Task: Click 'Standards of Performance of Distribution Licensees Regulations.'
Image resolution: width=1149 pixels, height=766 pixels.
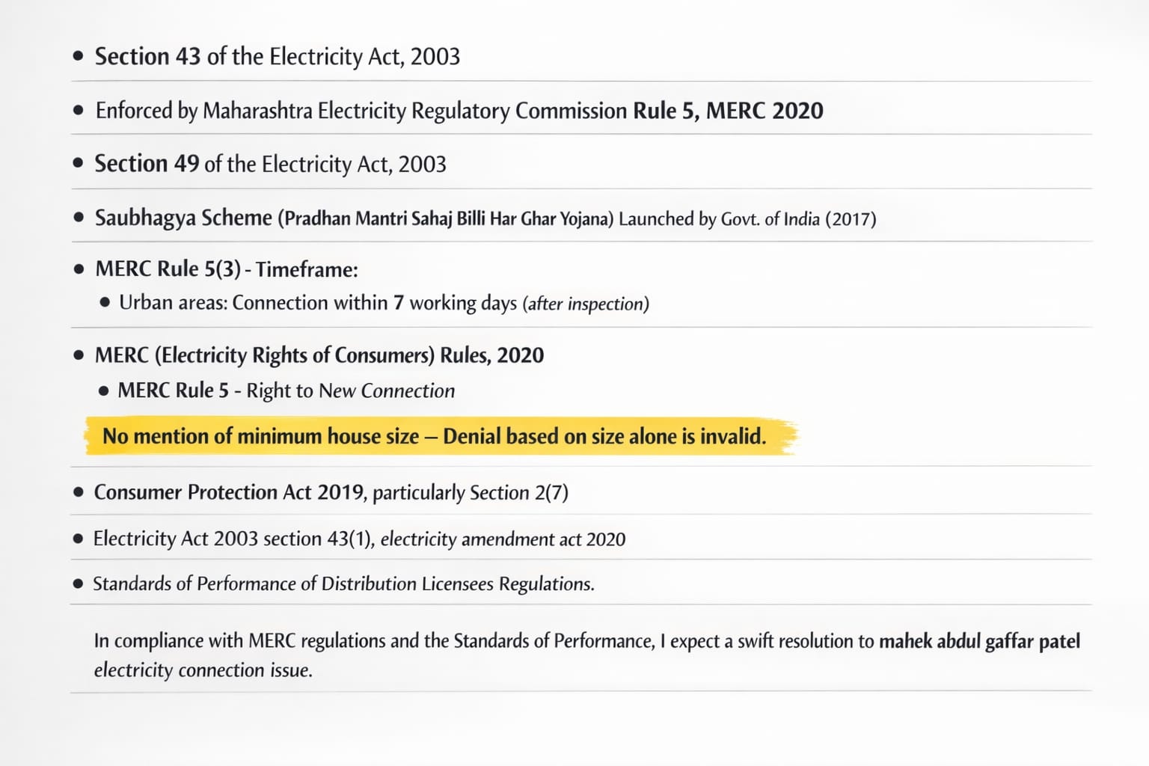Action: pos(343,583)
